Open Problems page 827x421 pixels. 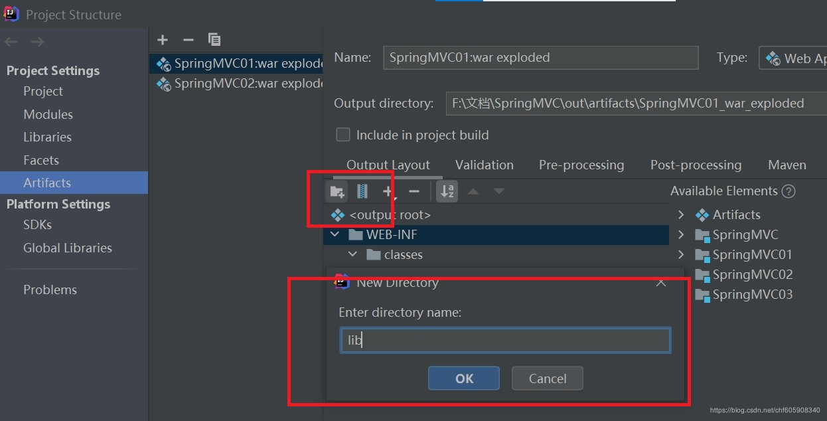point(50,290)
